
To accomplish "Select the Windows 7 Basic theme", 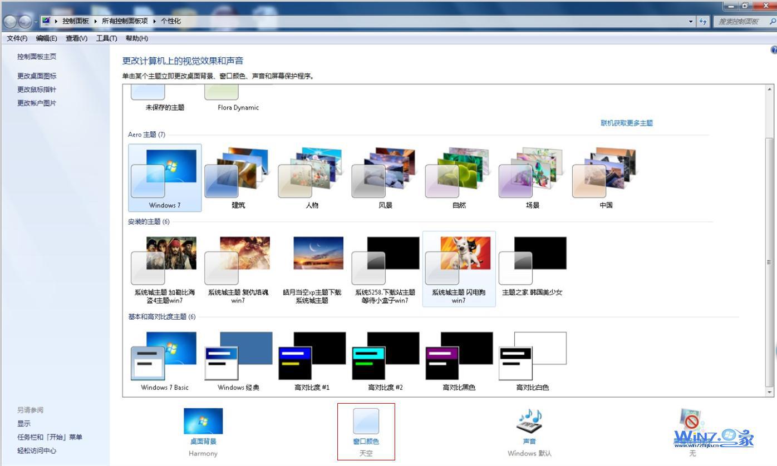I will (165, 361).
